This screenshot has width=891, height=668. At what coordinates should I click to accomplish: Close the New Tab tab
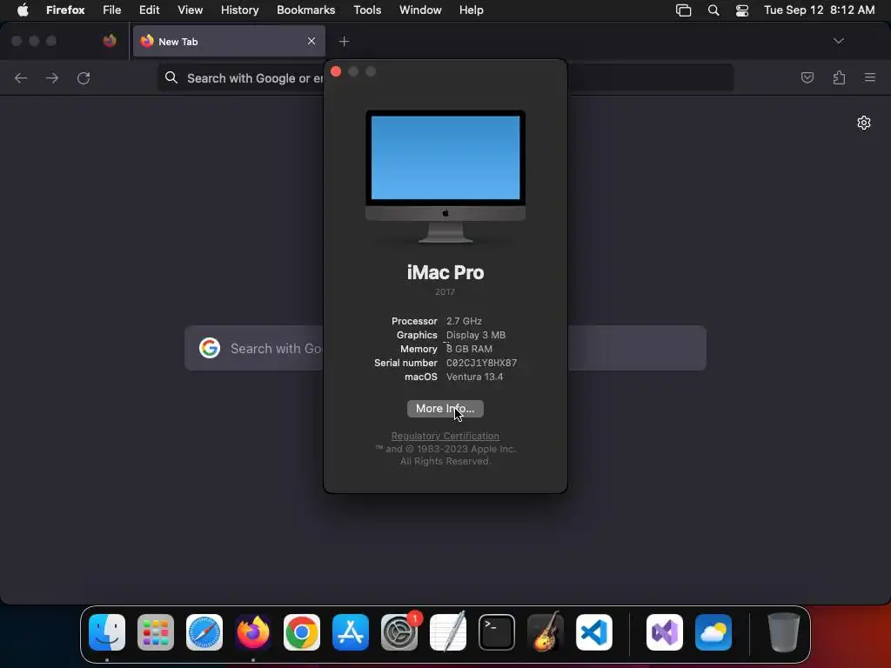coord(312,41)
